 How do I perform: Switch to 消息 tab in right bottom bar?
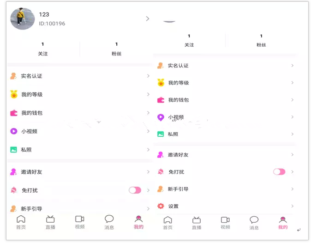254,223
